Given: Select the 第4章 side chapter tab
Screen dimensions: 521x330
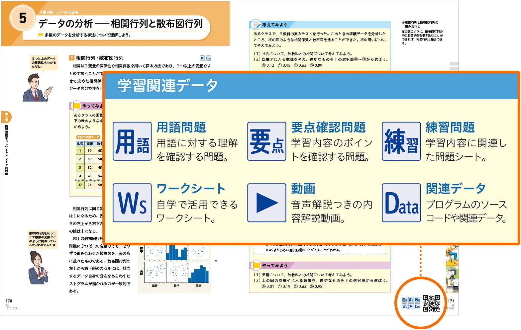Looking at the screenshot, I should point(6,117).
